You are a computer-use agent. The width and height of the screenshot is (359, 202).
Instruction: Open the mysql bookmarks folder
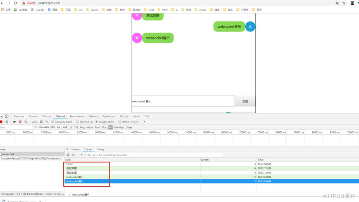tap(200, 10)
